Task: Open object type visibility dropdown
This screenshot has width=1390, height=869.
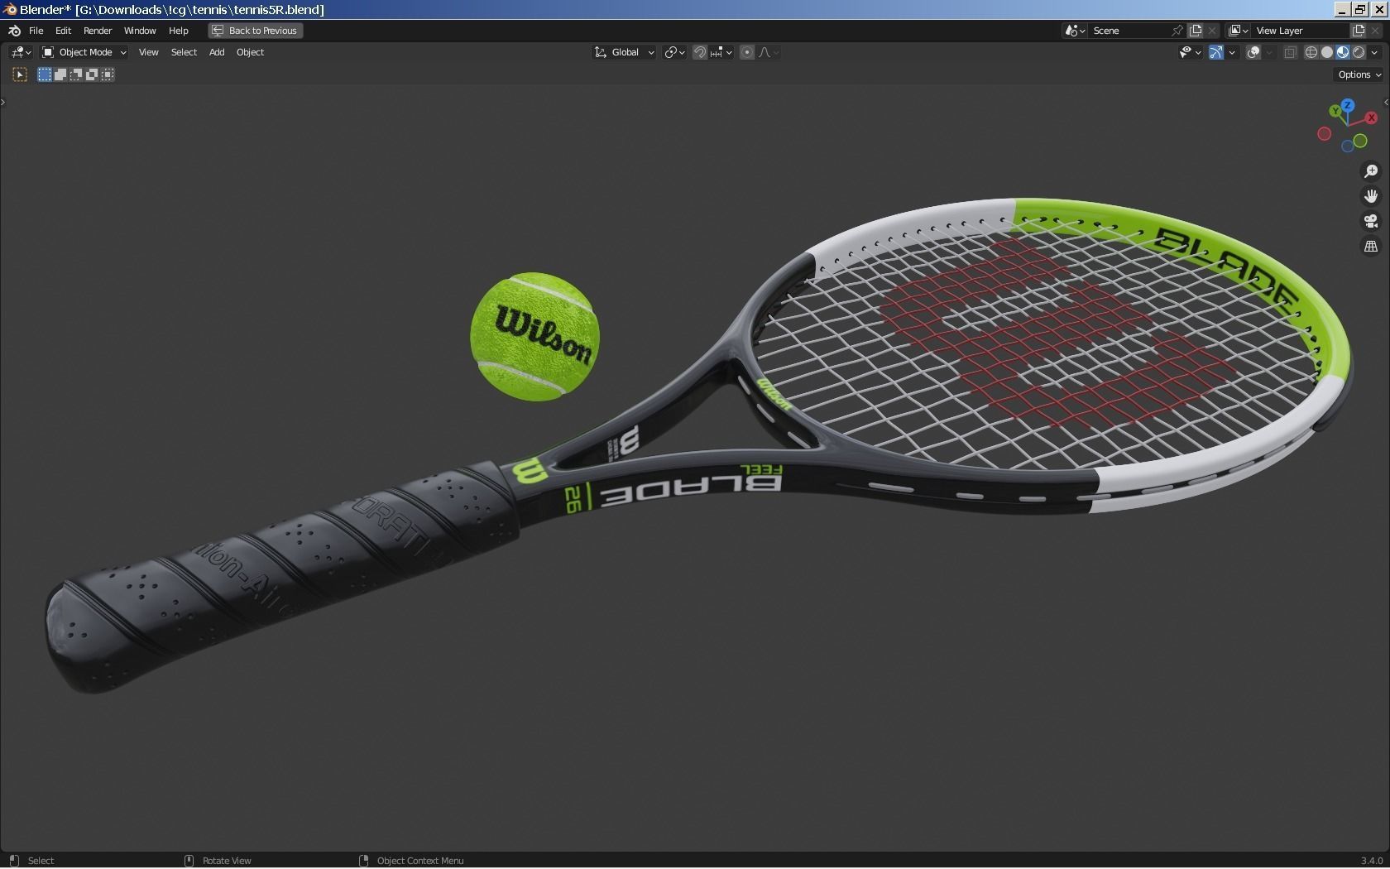Action: click(x=1190, y=52)
